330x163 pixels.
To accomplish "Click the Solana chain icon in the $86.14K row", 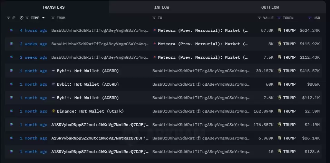I will point(11,138).
